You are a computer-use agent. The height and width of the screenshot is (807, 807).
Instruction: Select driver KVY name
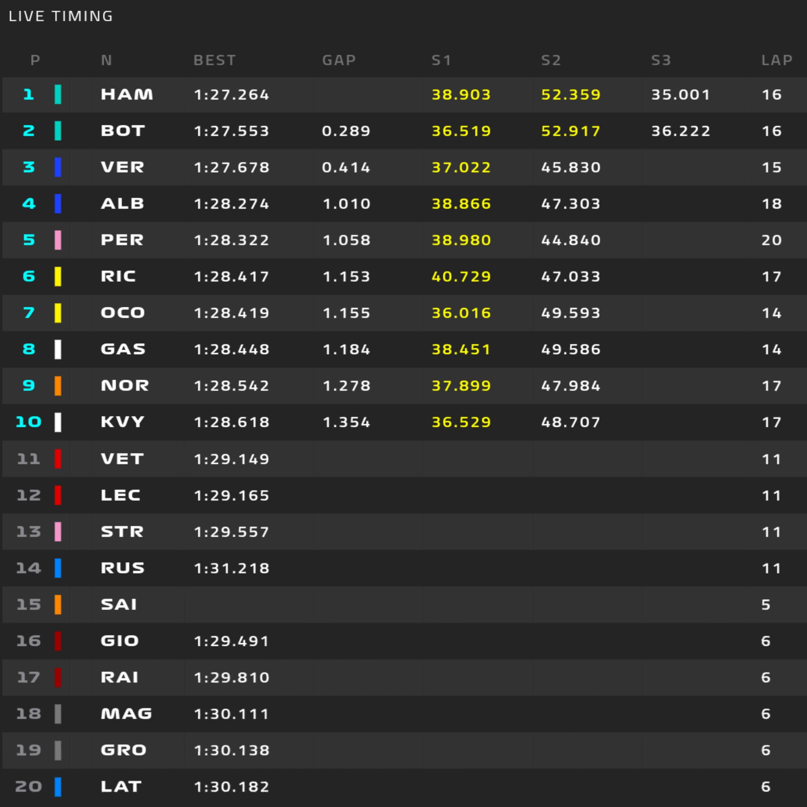(123, 422)
